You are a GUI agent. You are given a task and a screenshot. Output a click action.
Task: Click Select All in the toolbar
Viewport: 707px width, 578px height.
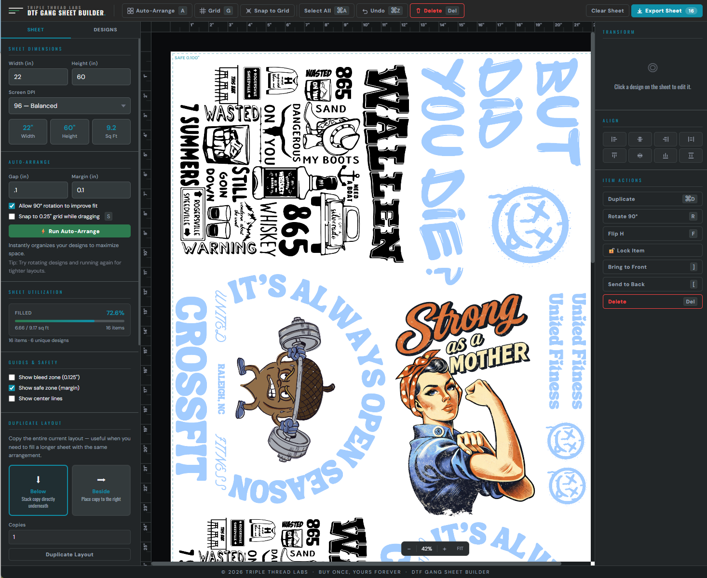[326, 11]
